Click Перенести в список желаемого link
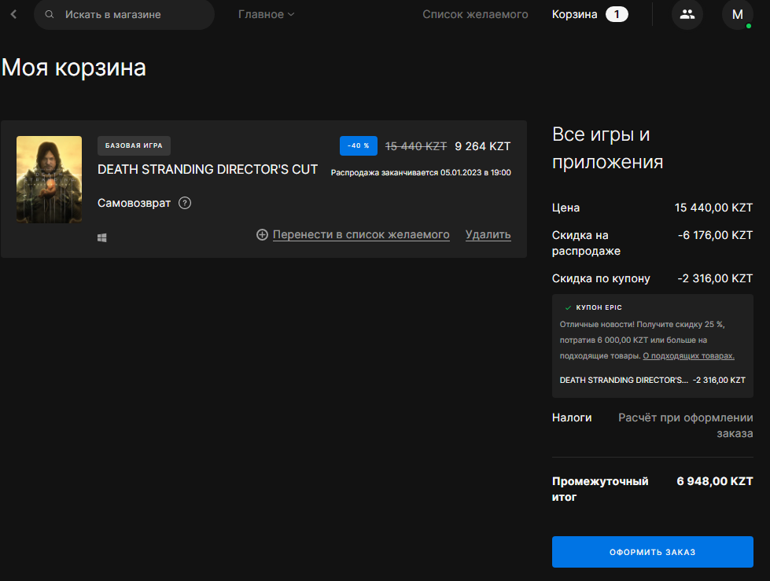The width and height of the screenshot is (770, 581). tap(361, 234)
